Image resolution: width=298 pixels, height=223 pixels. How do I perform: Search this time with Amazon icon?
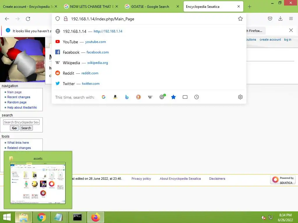[x=115, y=97]
